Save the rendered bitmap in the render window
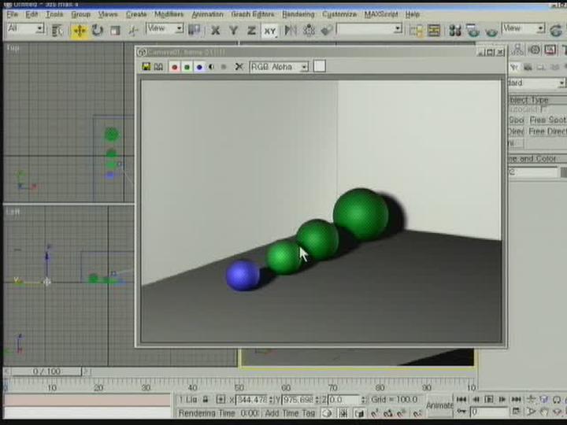The width and height of the screenshot is (567, 425). click(146, 66)
